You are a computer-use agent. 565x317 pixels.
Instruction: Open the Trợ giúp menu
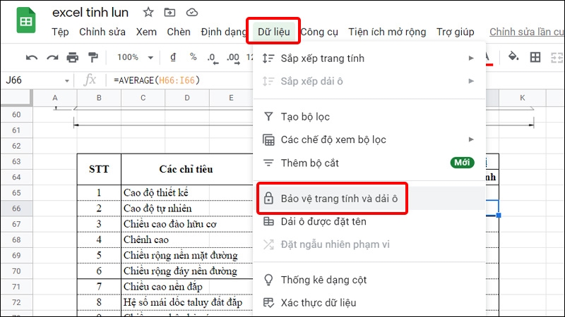pyautogui.click(x=455, y=32)
